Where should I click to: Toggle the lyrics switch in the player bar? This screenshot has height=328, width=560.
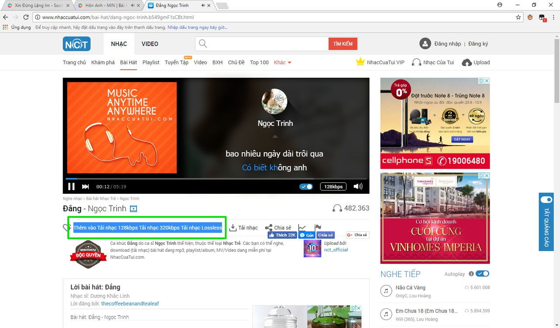(x=306, y=186)
